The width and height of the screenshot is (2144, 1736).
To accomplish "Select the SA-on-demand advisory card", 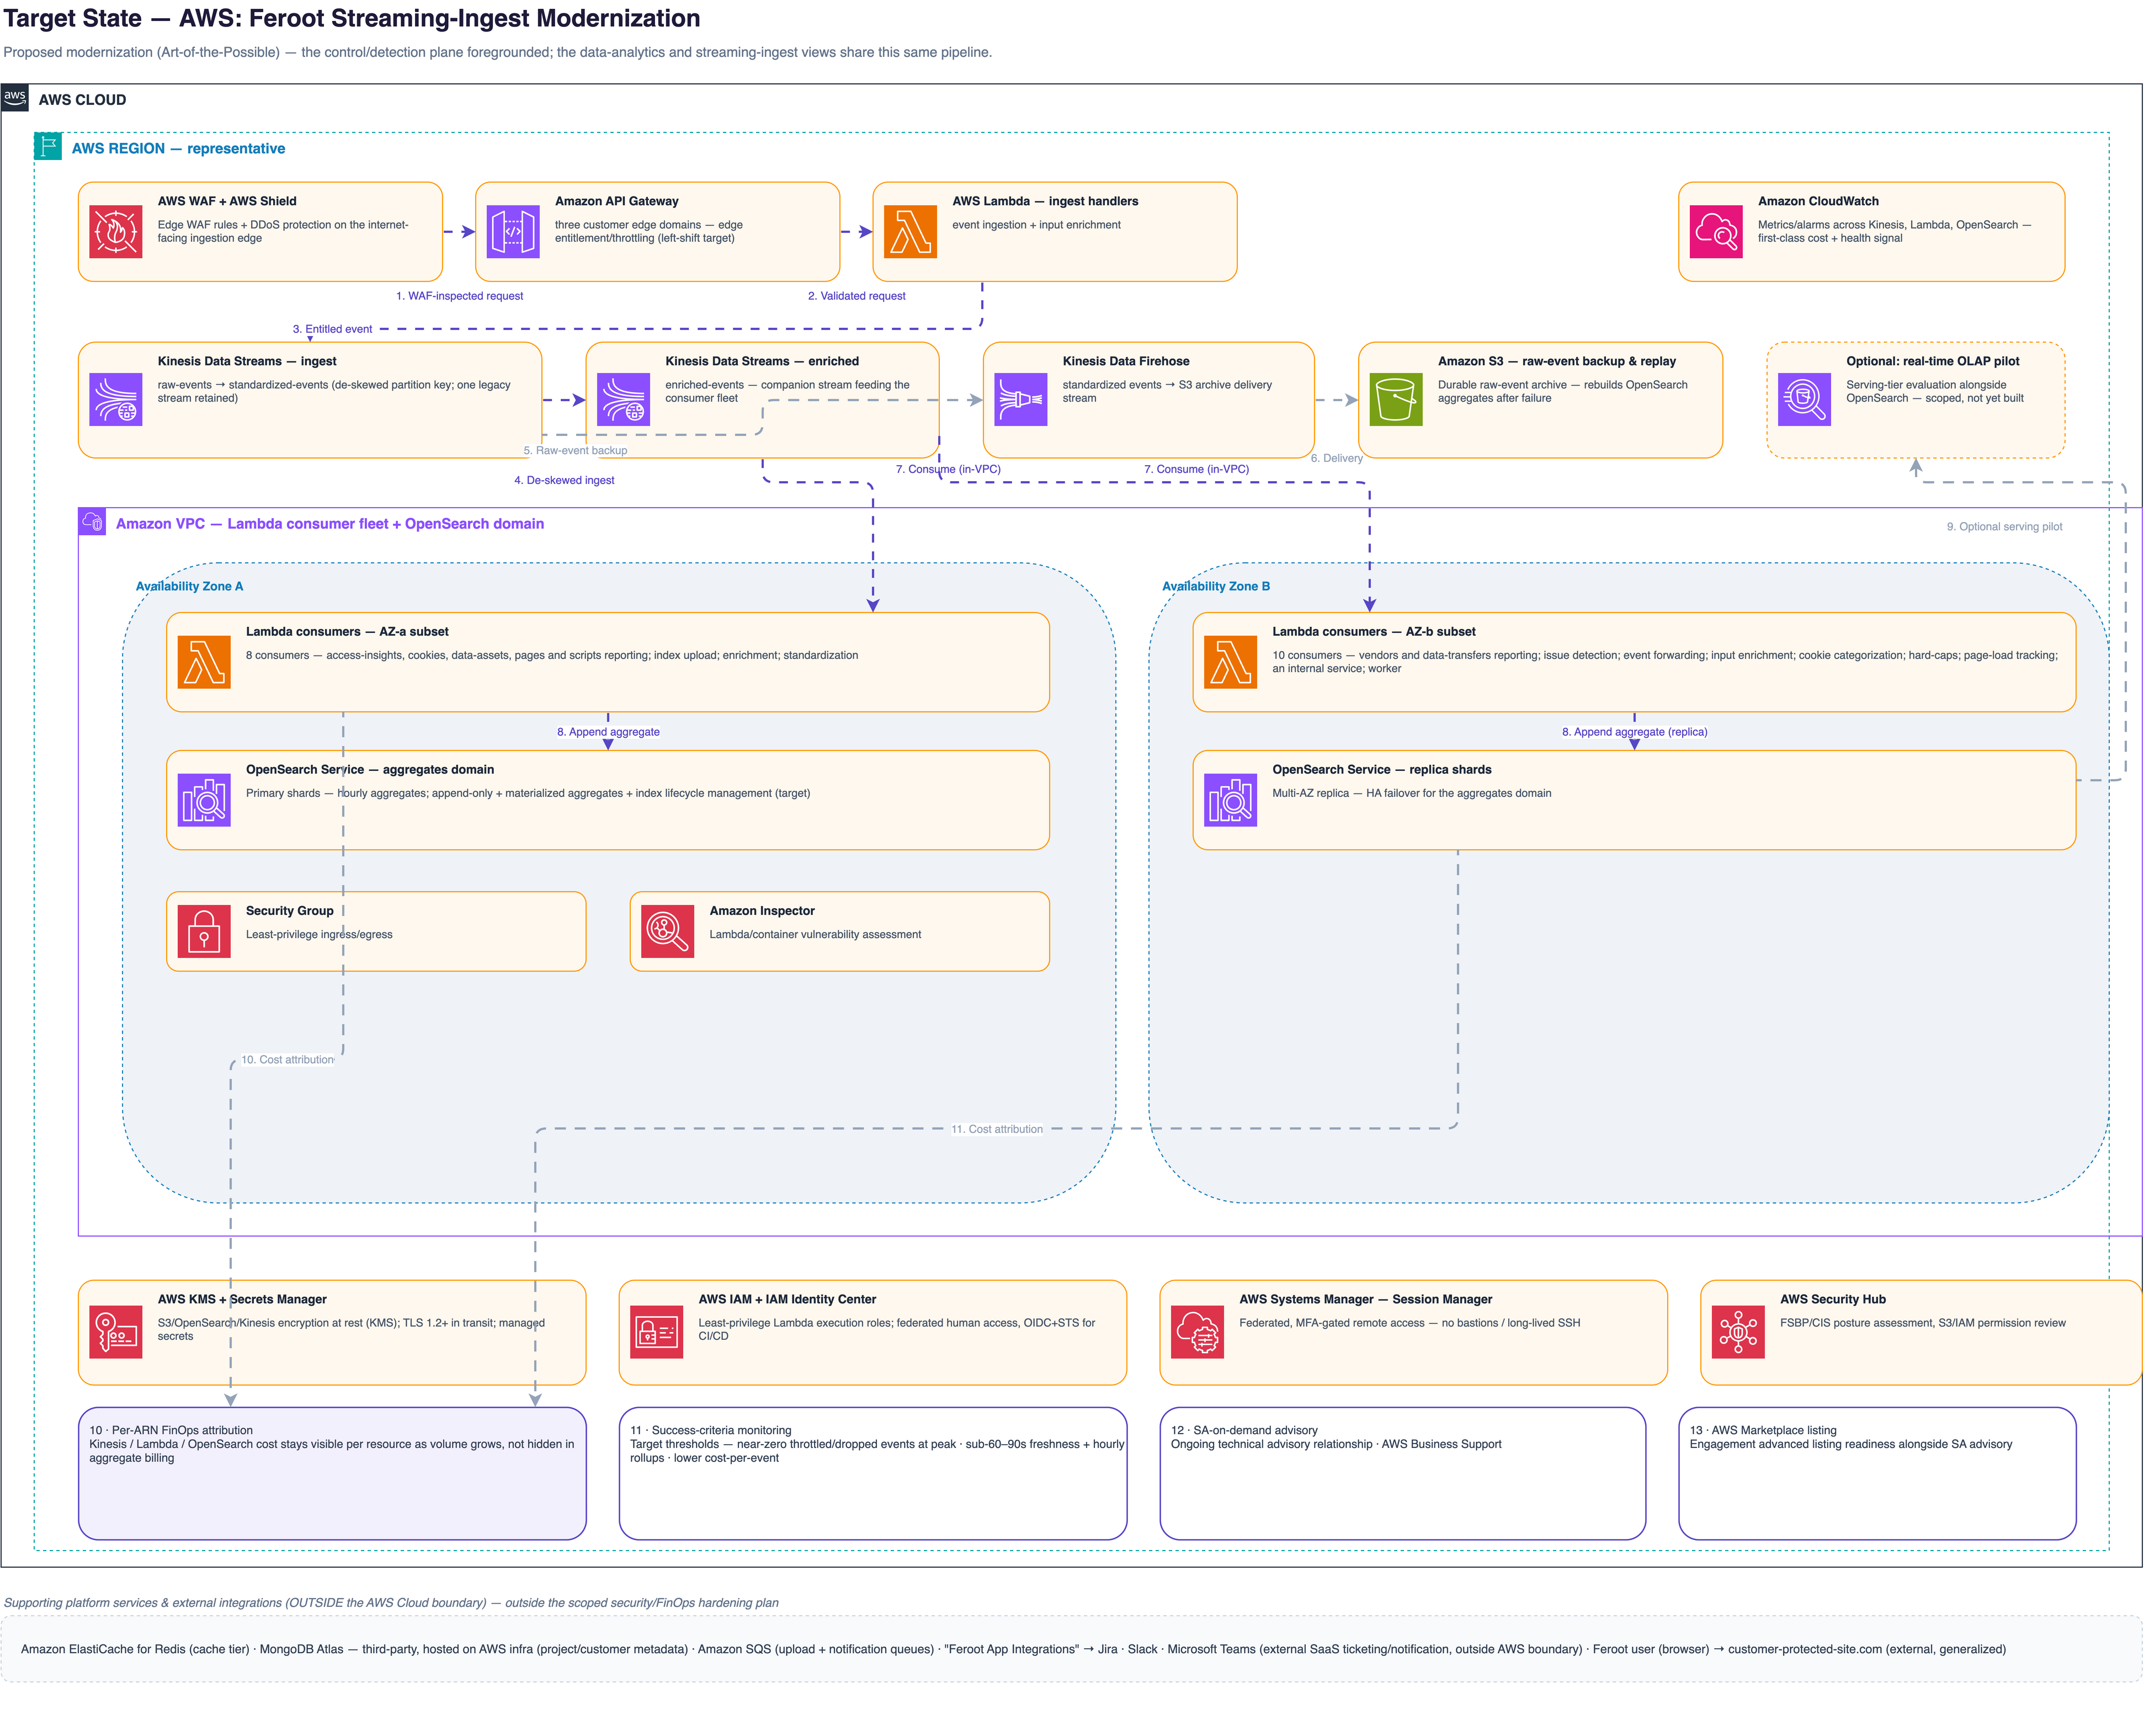I will (1403, 1474).
